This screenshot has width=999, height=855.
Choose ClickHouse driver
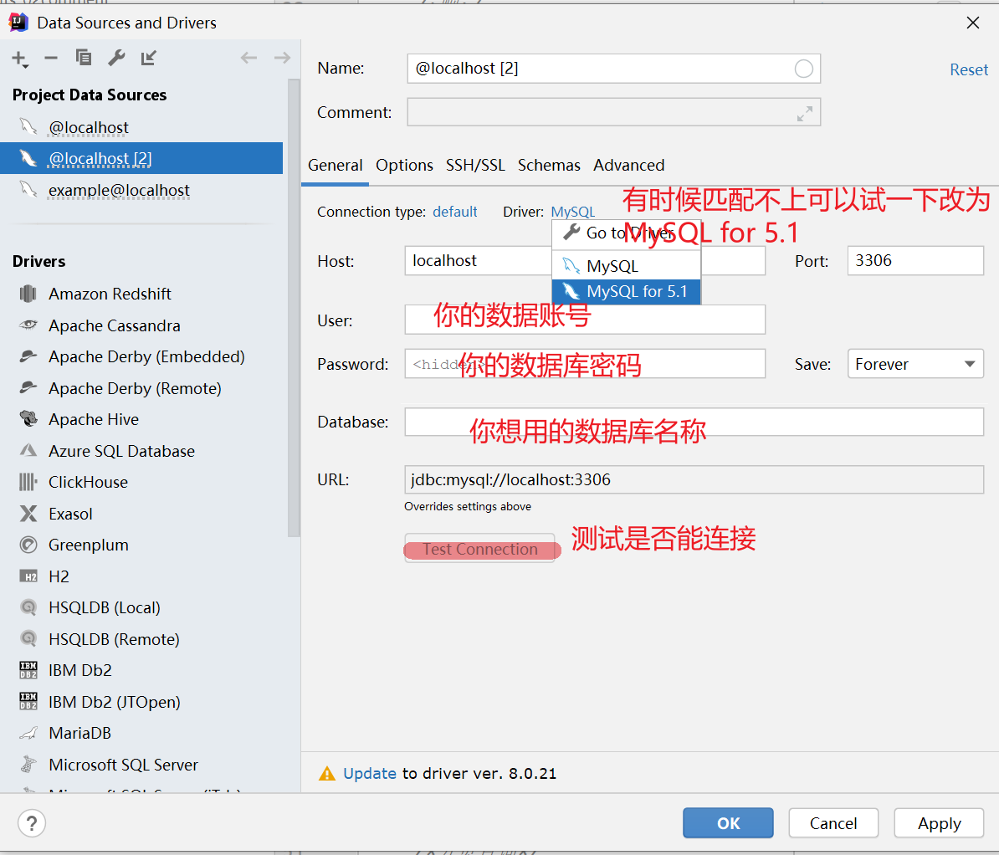(88, 482)
